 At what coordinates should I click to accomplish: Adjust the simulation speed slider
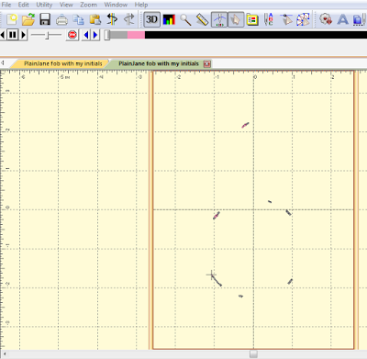click(x=47, y=35)
